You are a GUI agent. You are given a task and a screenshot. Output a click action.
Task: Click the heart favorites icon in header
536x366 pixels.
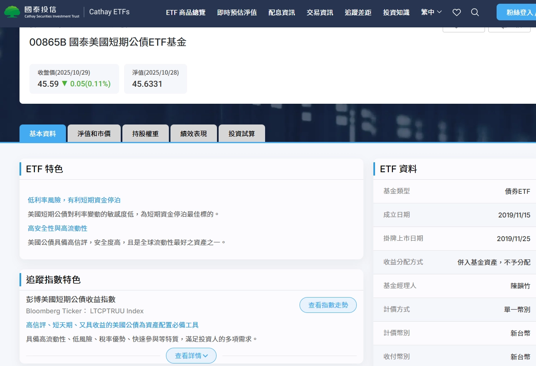(457, 12)
